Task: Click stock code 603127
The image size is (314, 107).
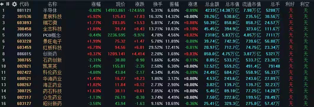Action: pyautogui.click(x=24, y=103)
